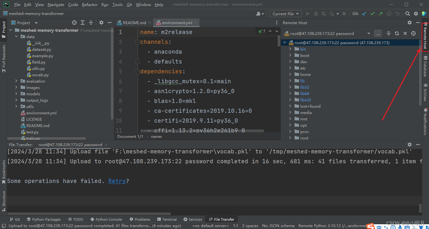
Task: Switch to the README.md editor tab
Action: pyautogui.click(x=134, y=23)
